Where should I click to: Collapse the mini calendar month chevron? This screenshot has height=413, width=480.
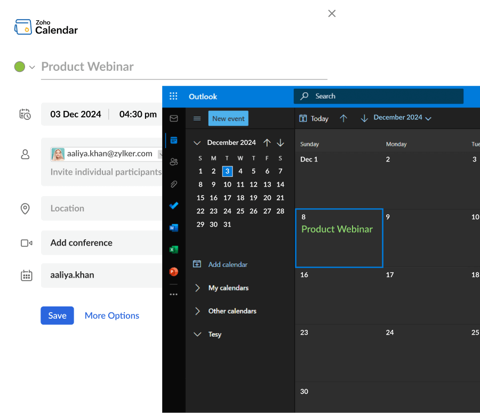[197, 143]
